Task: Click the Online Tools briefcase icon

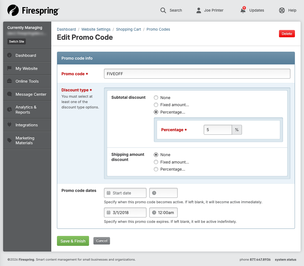Action: tap(9, 81)
